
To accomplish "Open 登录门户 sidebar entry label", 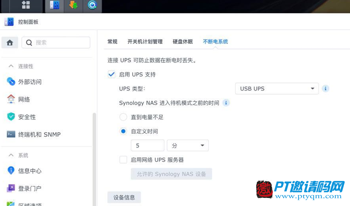I will coord(30,188).
